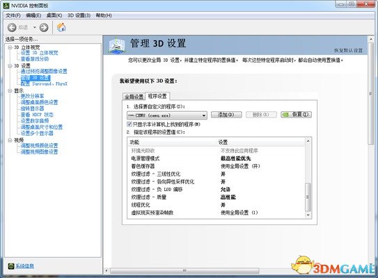Select 纹理过滤 - 三线性优化 row
Image resolution: width=378 pixels, height=278 pixels.
(216, 174)
